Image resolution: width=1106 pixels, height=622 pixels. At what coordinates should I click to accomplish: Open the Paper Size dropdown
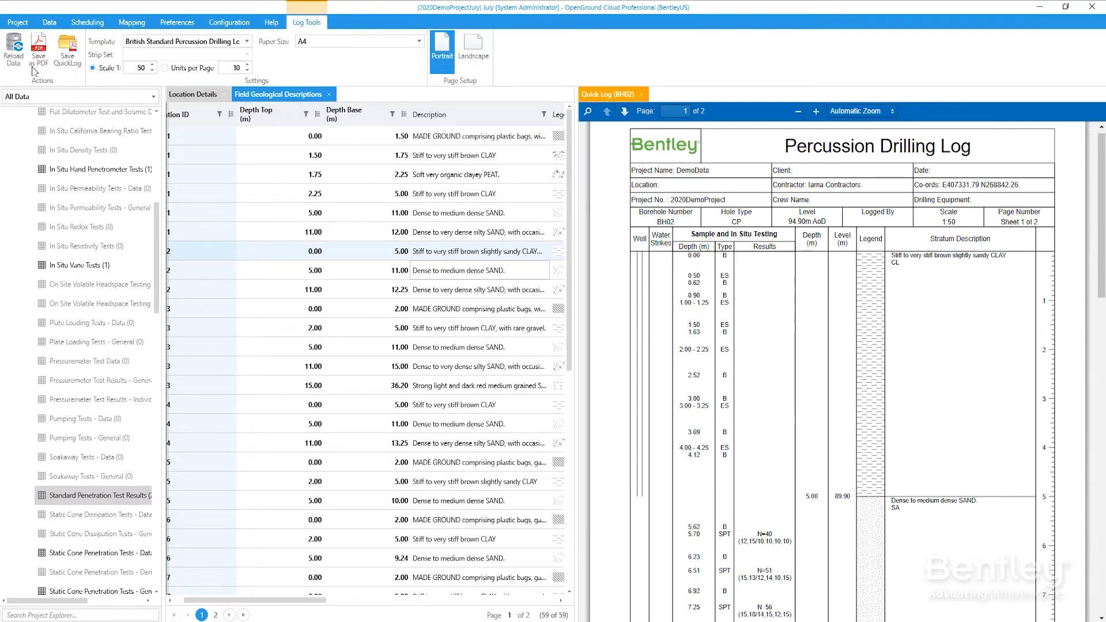pyautogui.click(x=419, y=42)
